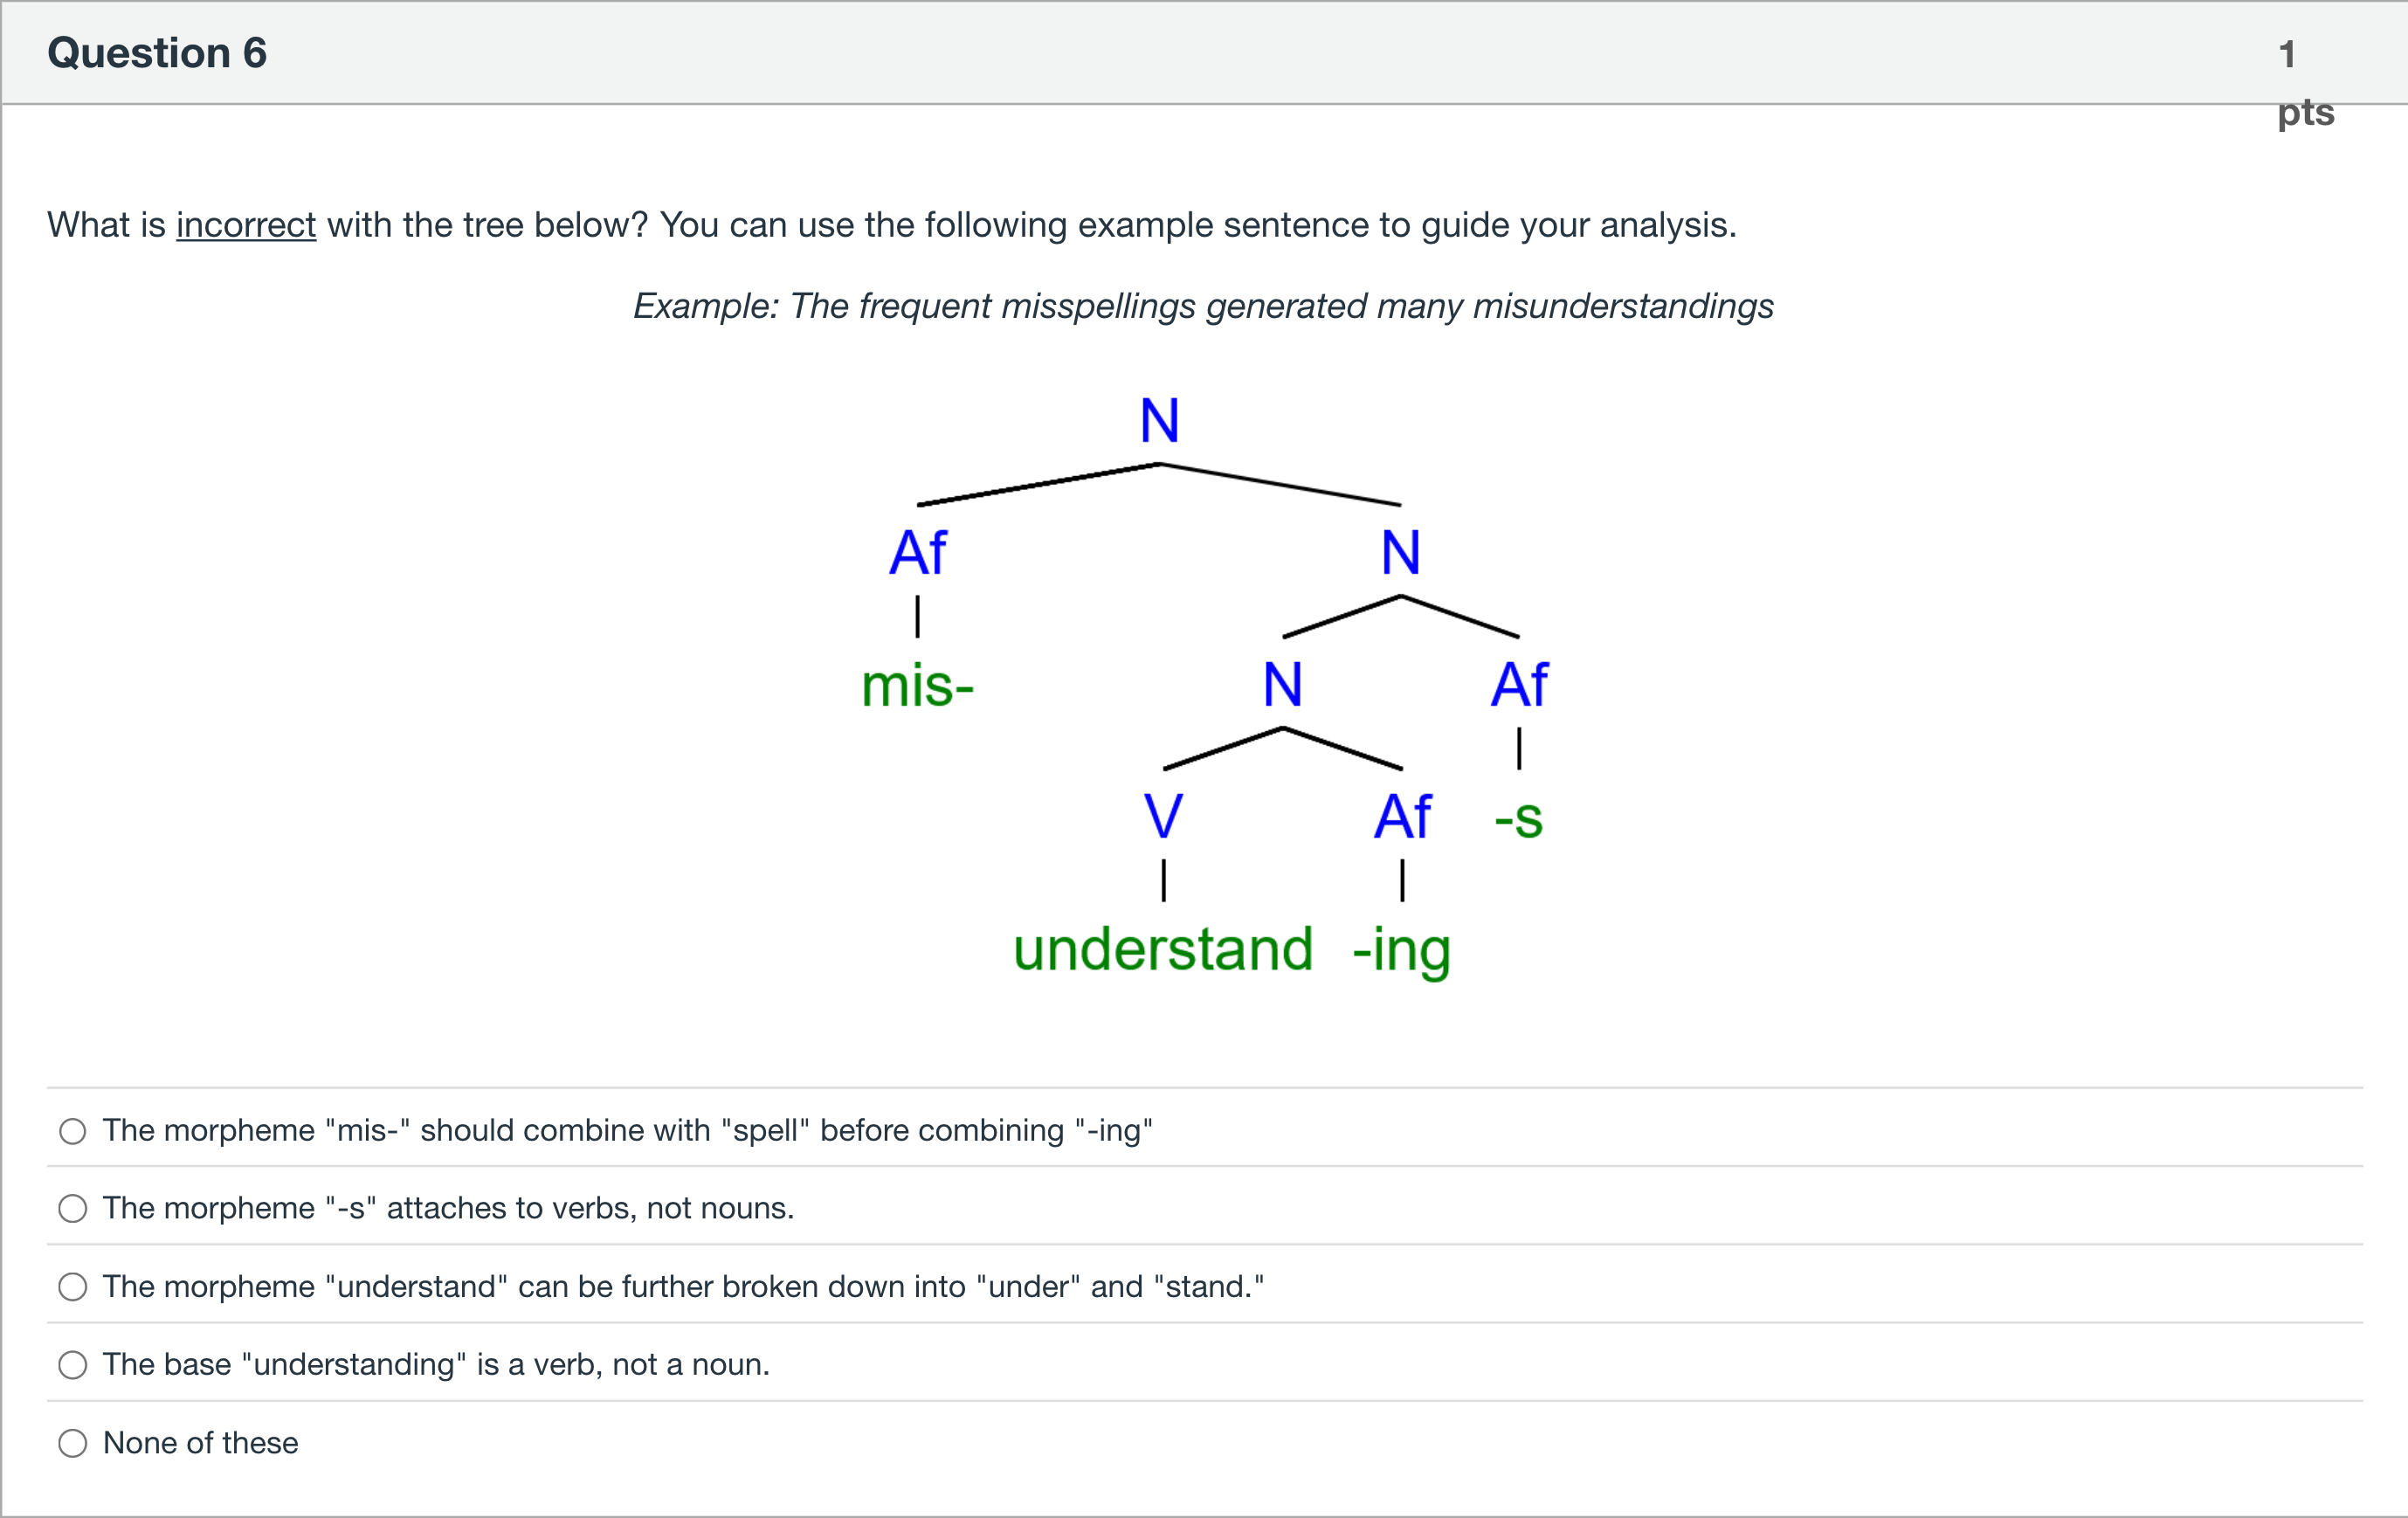Choose the "None of these" radio button
Screen dimensions: 2408x1518
click(72, 1443)
